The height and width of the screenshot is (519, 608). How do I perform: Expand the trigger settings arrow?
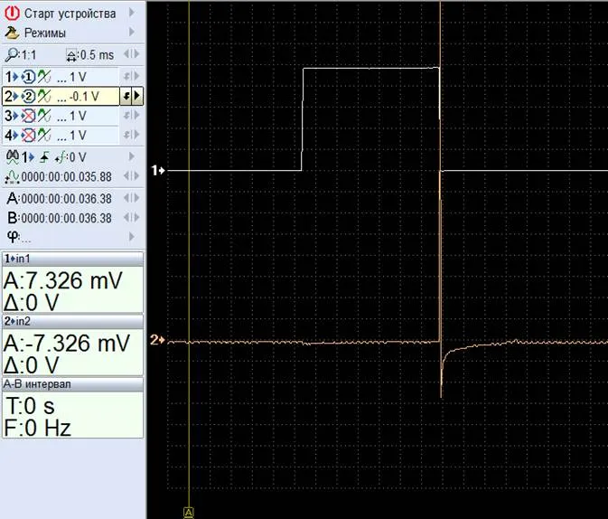132,156
